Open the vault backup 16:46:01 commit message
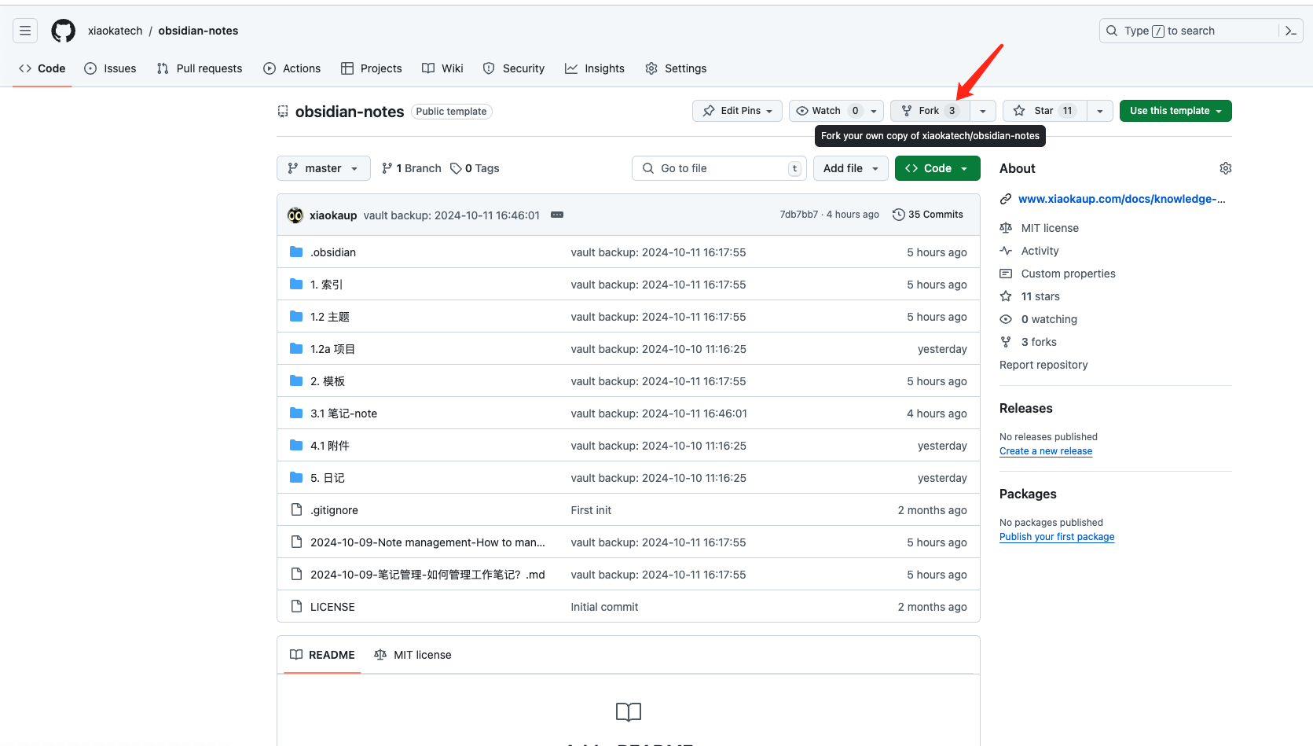 point(452,215)
